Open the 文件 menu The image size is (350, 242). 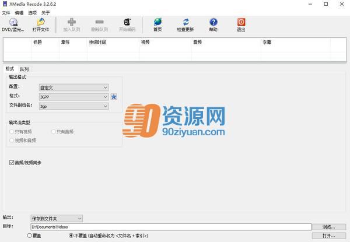pyautogui.click(x=6, y=13)
